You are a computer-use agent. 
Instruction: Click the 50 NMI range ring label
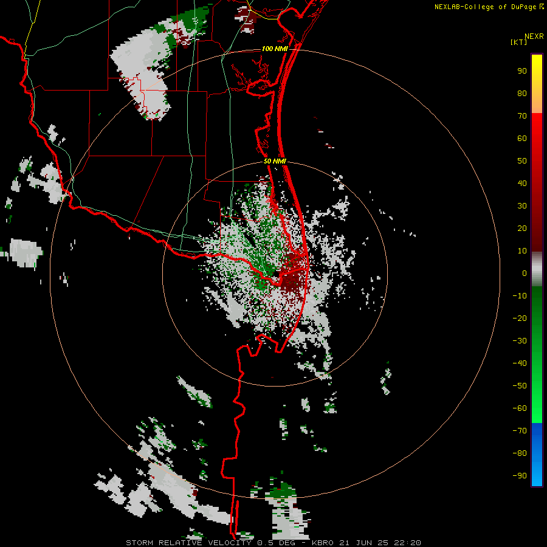click(x=275, y=161)
